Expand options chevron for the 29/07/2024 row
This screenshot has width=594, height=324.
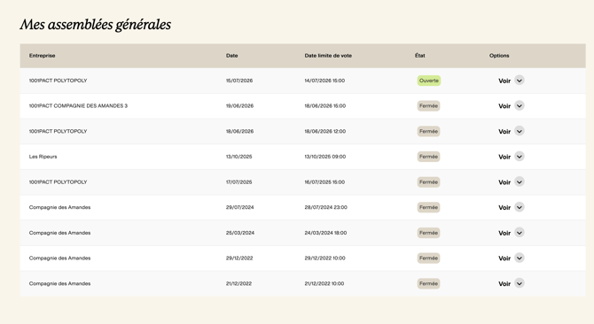click(x=520, y=207)
